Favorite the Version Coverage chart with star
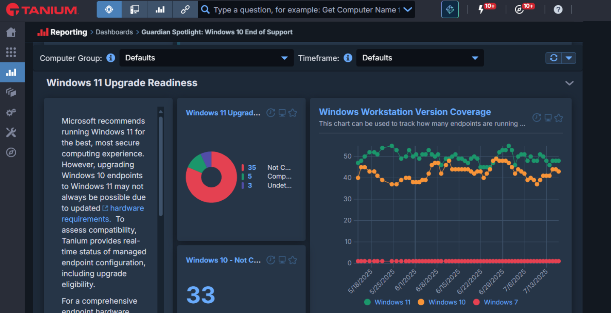 point(559,118)
